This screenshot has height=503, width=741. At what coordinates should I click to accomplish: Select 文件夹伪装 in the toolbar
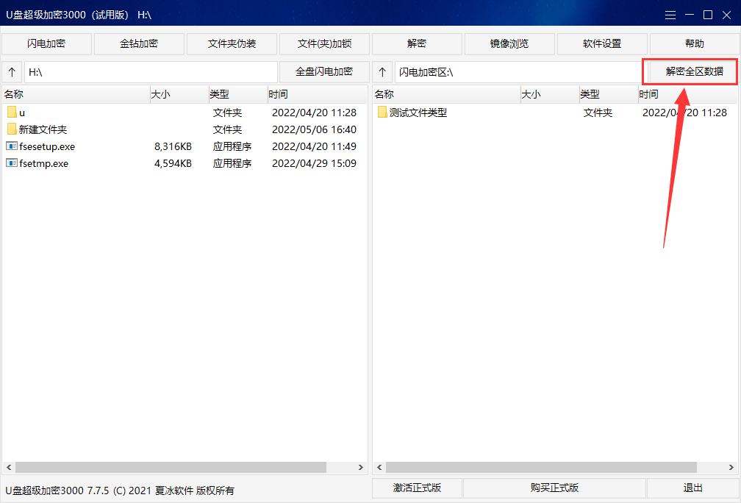coord(232,44)
